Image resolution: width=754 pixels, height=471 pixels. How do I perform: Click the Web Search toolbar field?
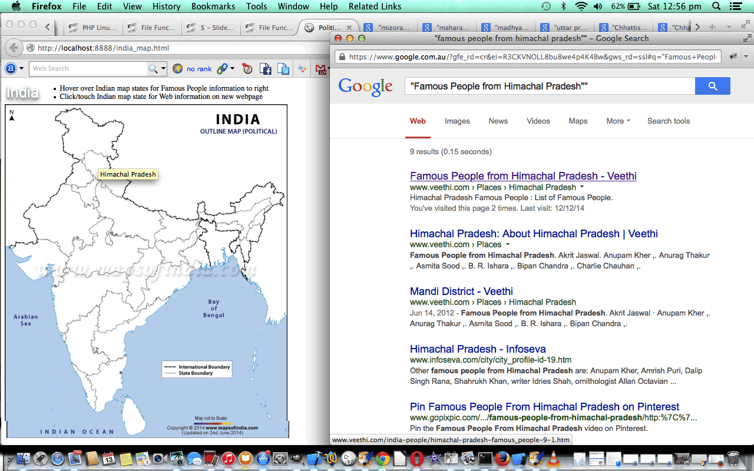coord(87,68)
